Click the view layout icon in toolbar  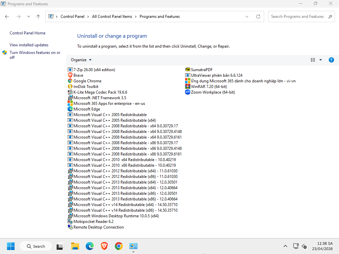[313, 60]
